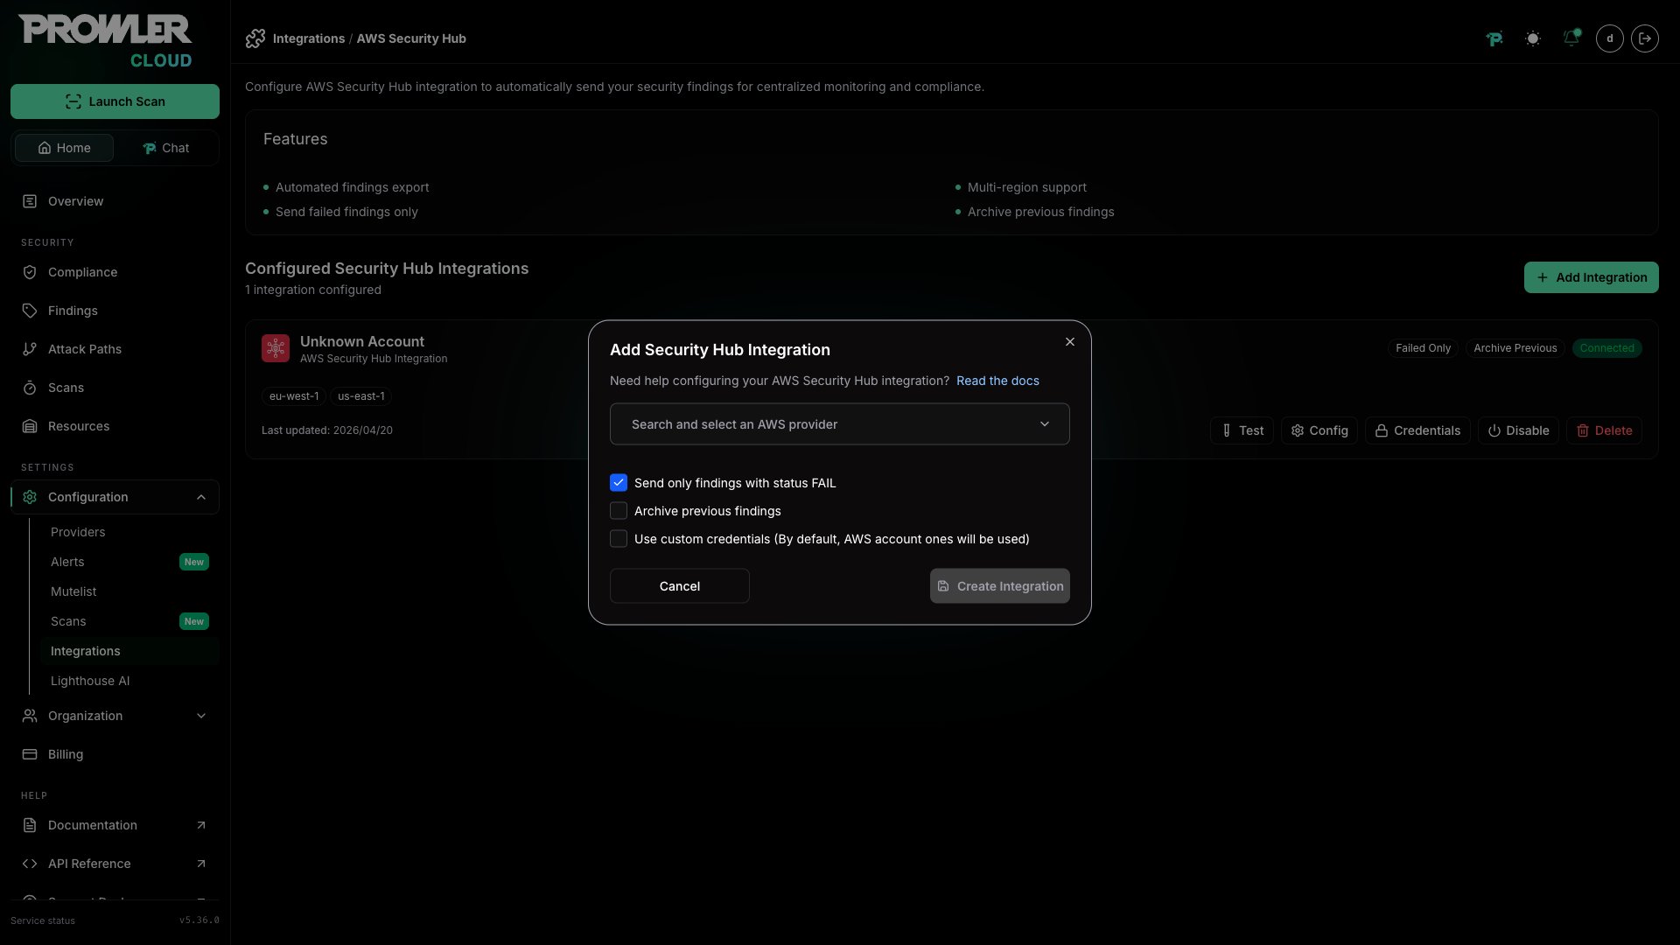
Task: Click the Billing card icon
Action: click(30, 754)
